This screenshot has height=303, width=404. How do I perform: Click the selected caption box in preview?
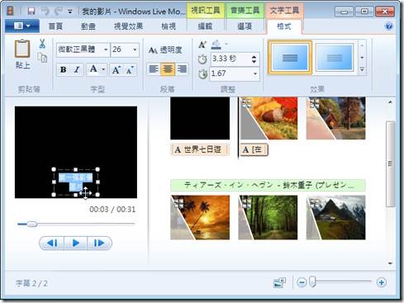[76, 182]
